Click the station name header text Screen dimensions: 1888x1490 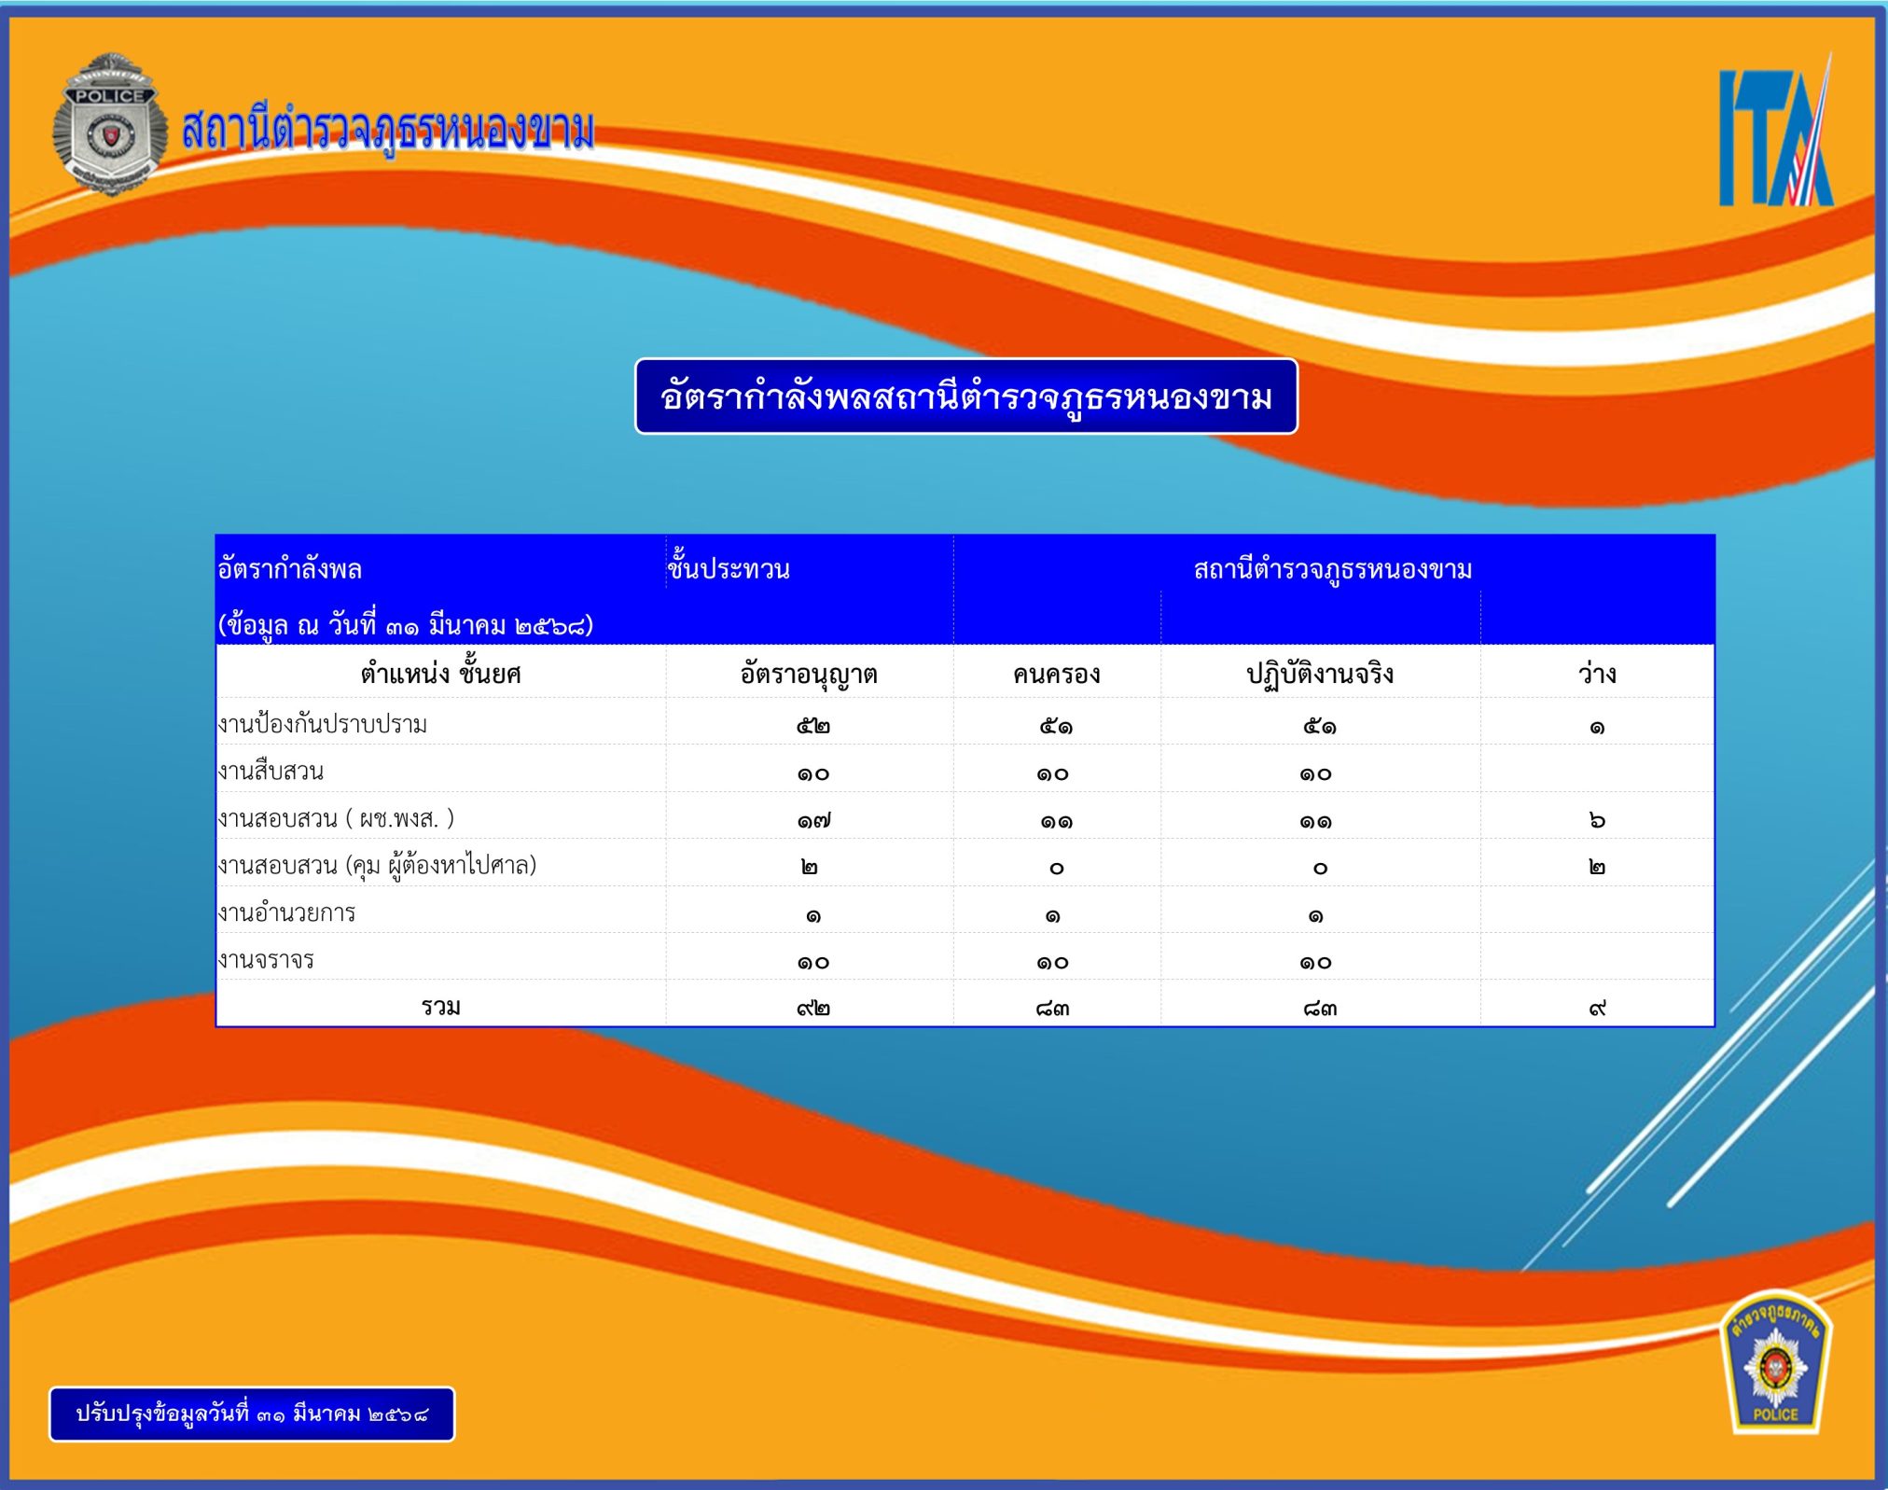387,131
